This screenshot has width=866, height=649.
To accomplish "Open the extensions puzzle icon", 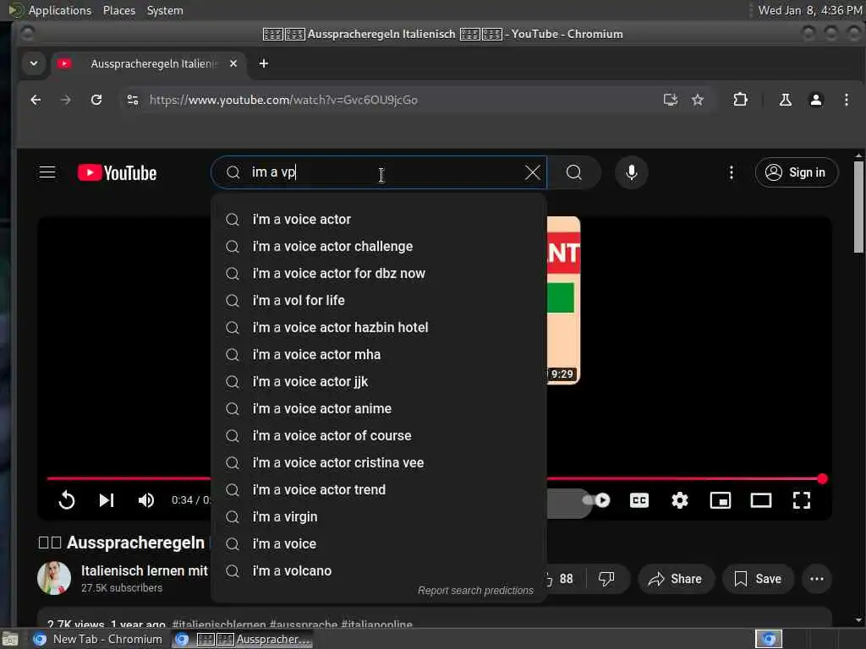I will point(740,100).
